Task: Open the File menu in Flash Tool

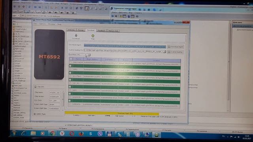Action: [x=35, y=24]
